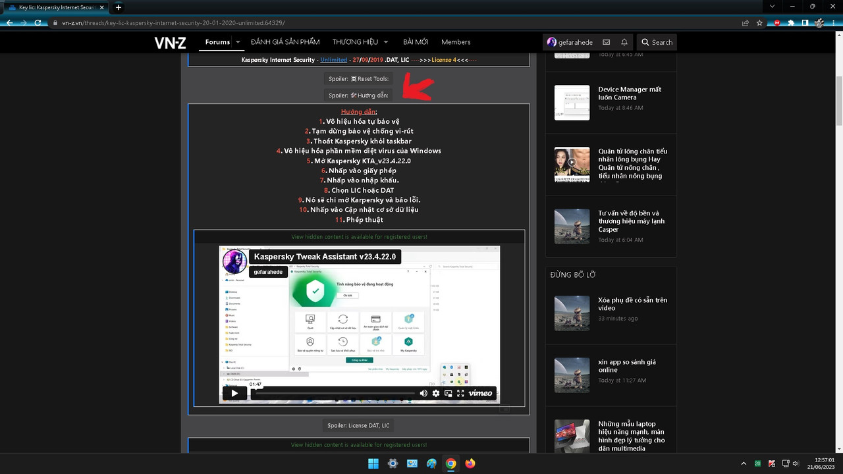Open the Paint palette taskbar app
The width and height of the screenshot is (843, 474).
(431, 463)
